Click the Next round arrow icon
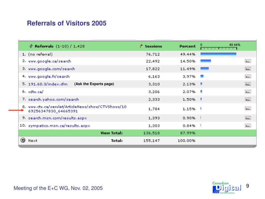 pos(23,140)
